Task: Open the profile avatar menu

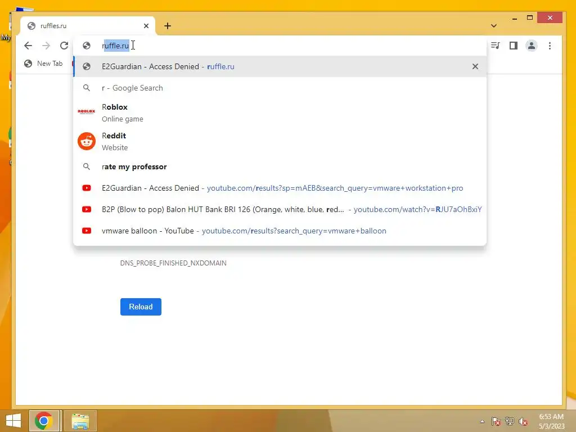Action: (x=531, y=46)
